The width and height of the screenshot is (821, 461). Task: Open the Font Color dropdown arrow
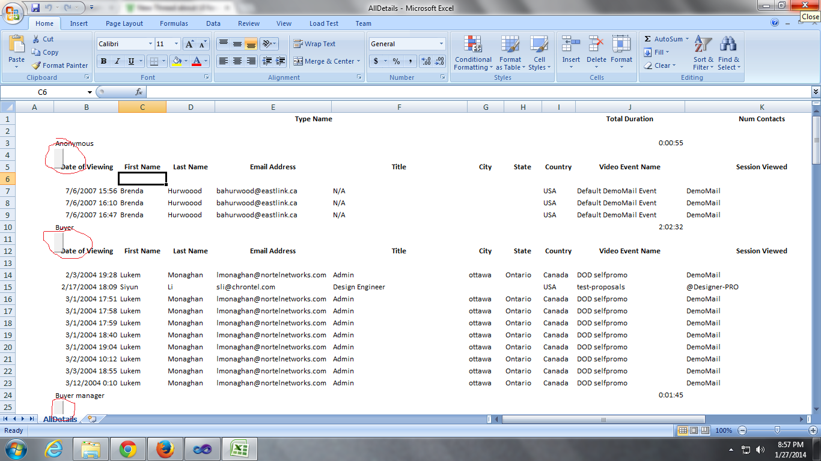click(206, 61)
